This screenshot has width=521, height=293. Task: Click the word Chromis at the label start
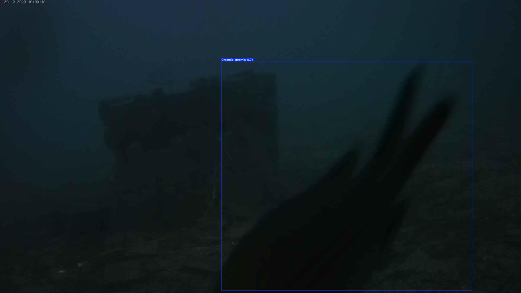(x=227, y=60)
